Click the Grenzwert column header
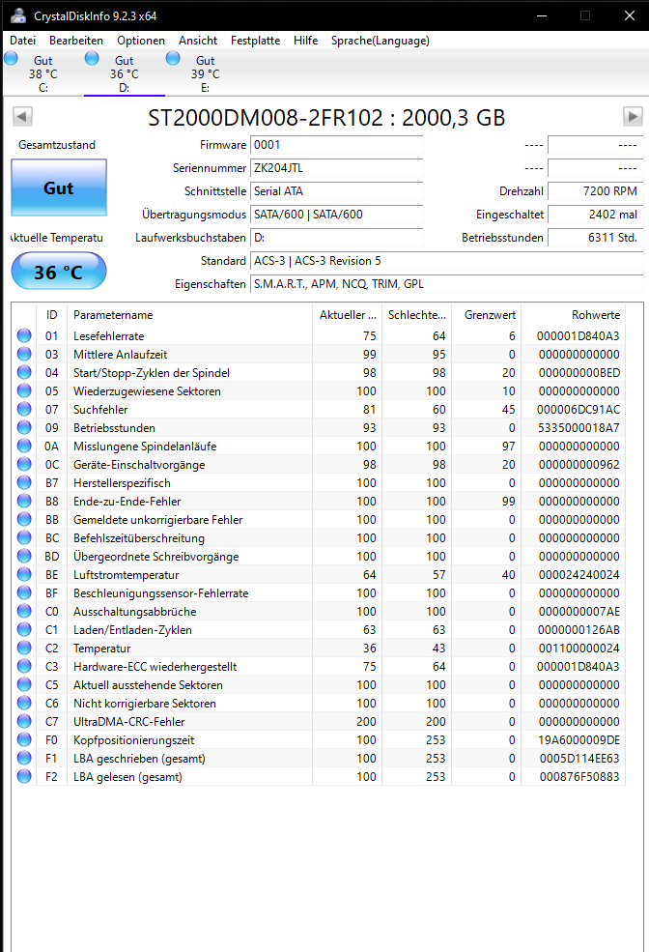 tap(487, 315)
